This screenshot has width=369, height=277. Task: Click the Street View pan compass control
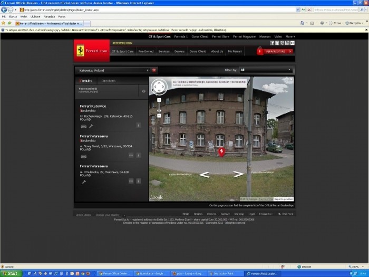pos(159,87)
